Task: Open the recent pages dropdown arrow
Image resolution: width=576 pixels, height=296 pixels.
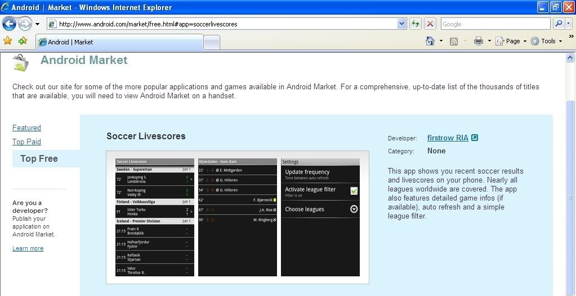Action: coord(37,24)
